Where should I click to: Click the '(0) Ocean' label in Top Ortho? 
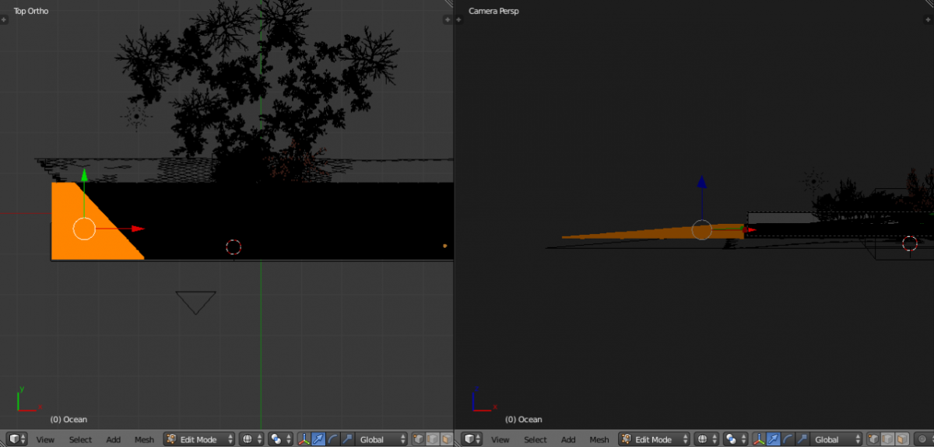[68, 420]
